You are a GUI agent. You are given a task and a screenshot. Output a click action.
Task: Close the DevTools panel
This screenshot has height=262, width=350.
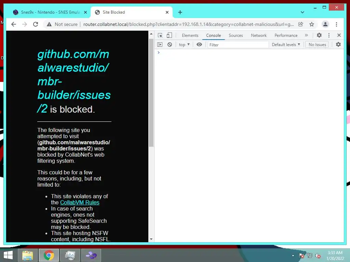coord(339,35)
